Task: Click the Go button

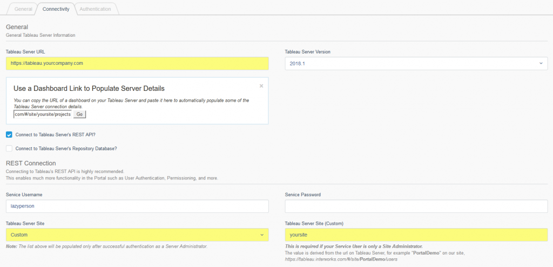Action: (x=79, y=115)
